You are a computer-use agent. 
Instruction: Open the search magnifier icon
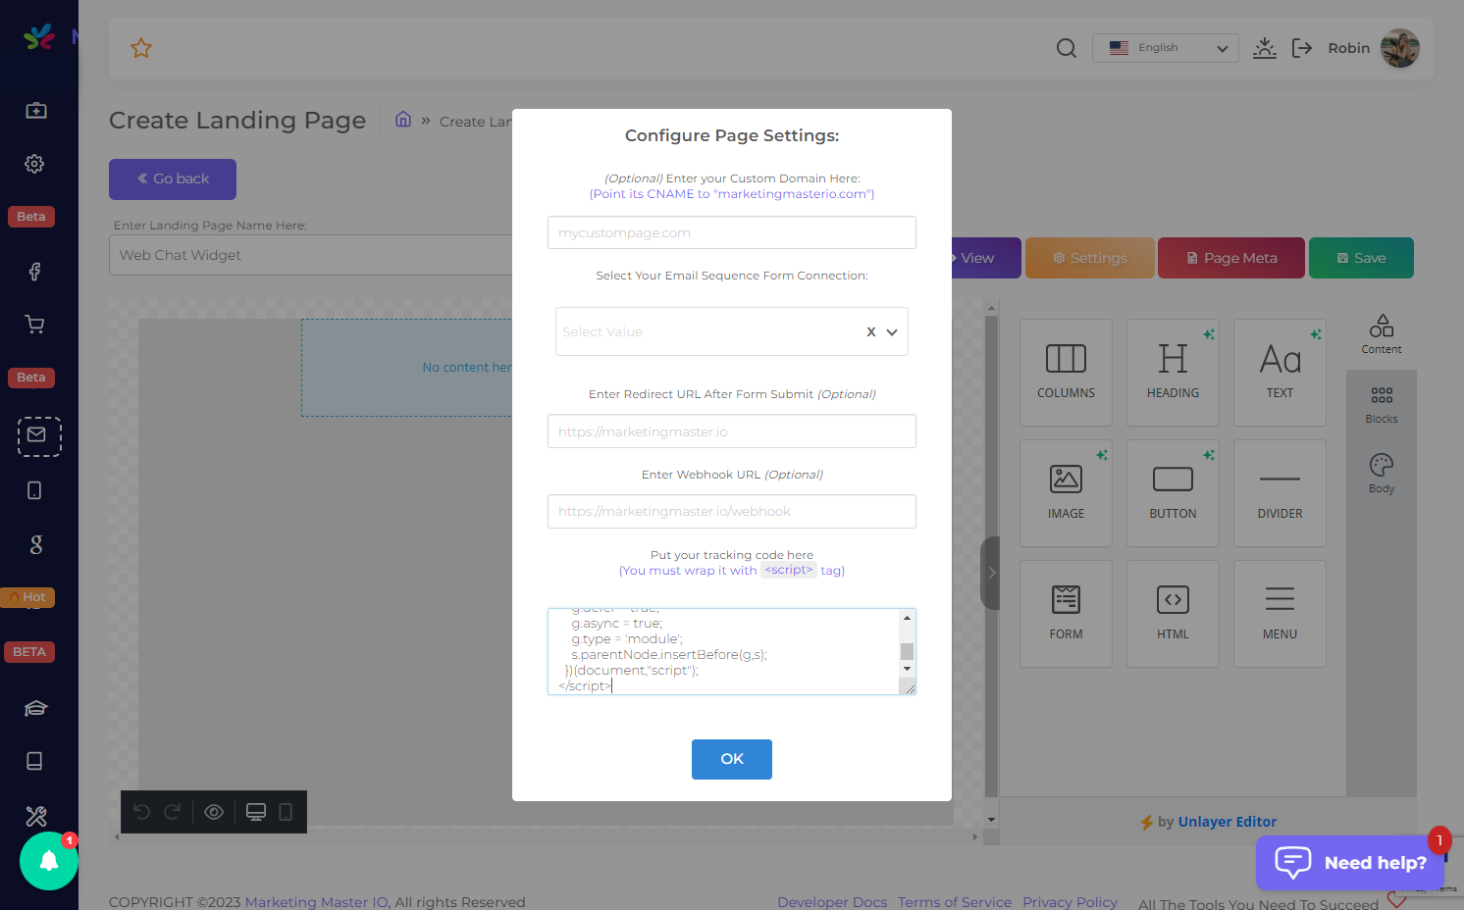pyautogui.click(x=1067, y=48)
